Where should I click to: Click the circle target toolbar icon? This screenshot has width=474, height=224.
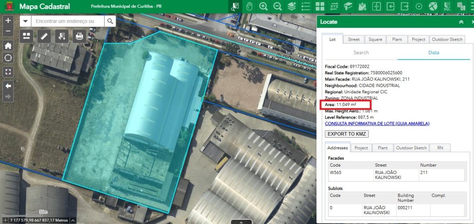pyautogui.click(x=419, y=7)
